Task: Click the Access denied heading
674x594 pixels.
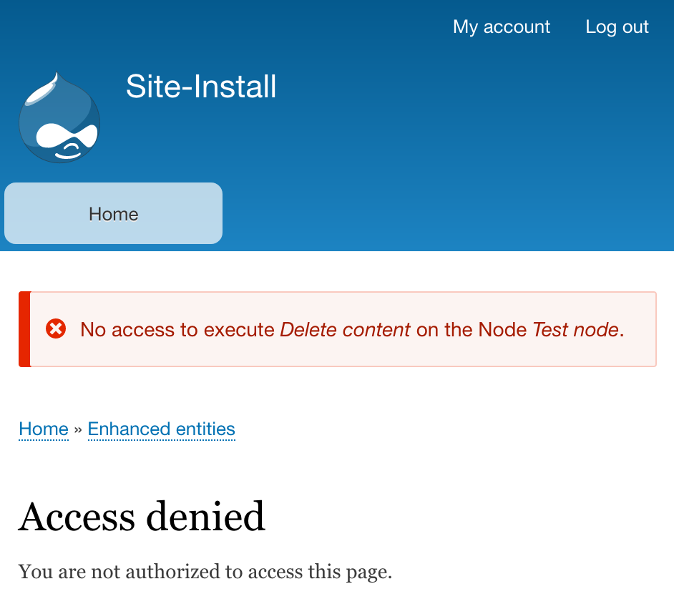Action: click(x=142, y=516)
